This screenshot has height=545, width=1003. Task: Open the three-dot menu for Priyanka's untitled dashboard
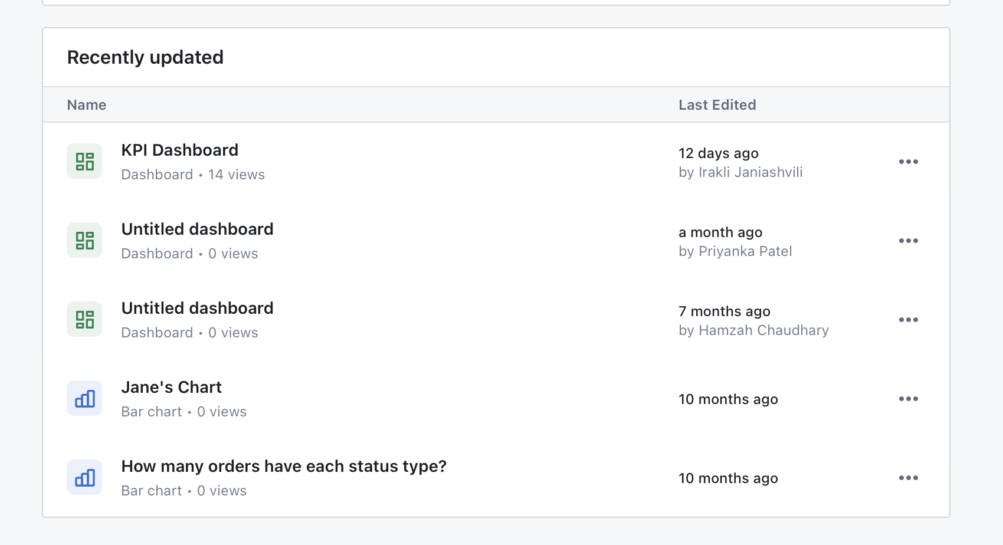(909, 240)
